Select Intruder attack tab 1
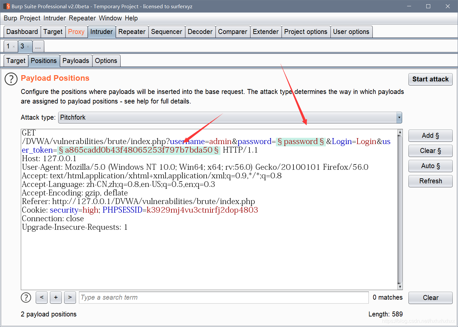This screenshot has width=458, height=327. pos(8,46)
